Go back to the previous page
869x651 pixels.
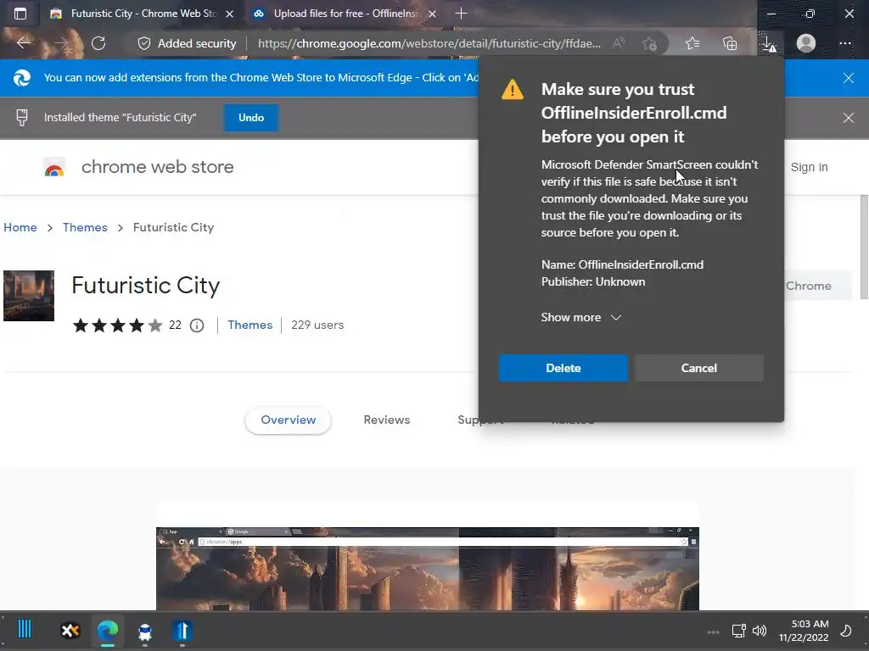tap(24, 43)
